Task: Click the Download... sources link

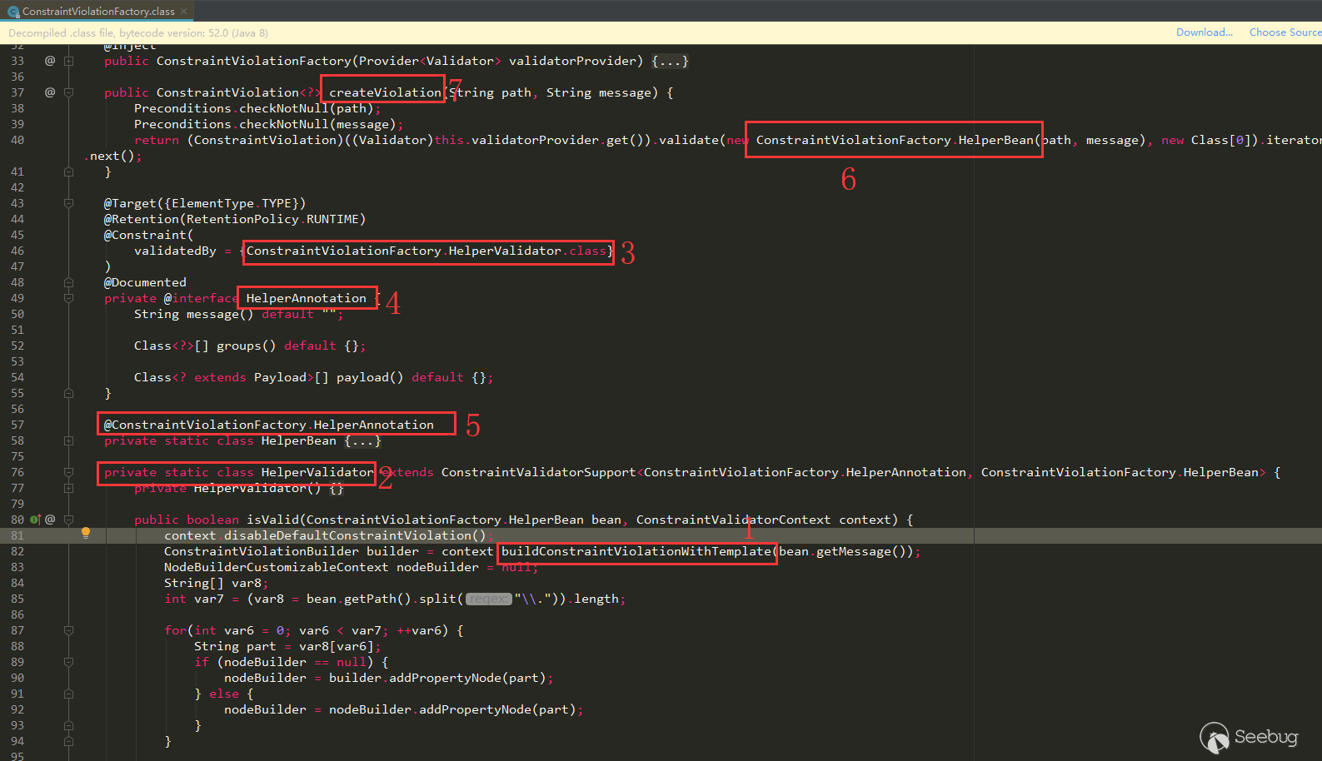Action: pos(1204,32)
